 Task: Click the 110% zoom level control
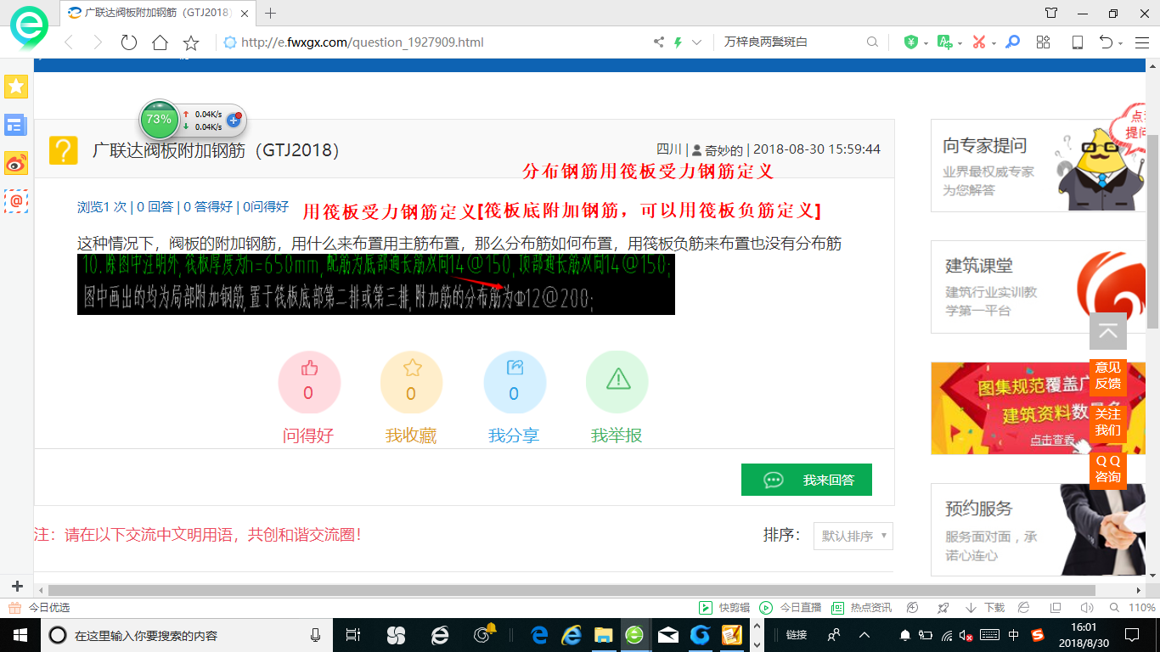tap(1142, 608)
